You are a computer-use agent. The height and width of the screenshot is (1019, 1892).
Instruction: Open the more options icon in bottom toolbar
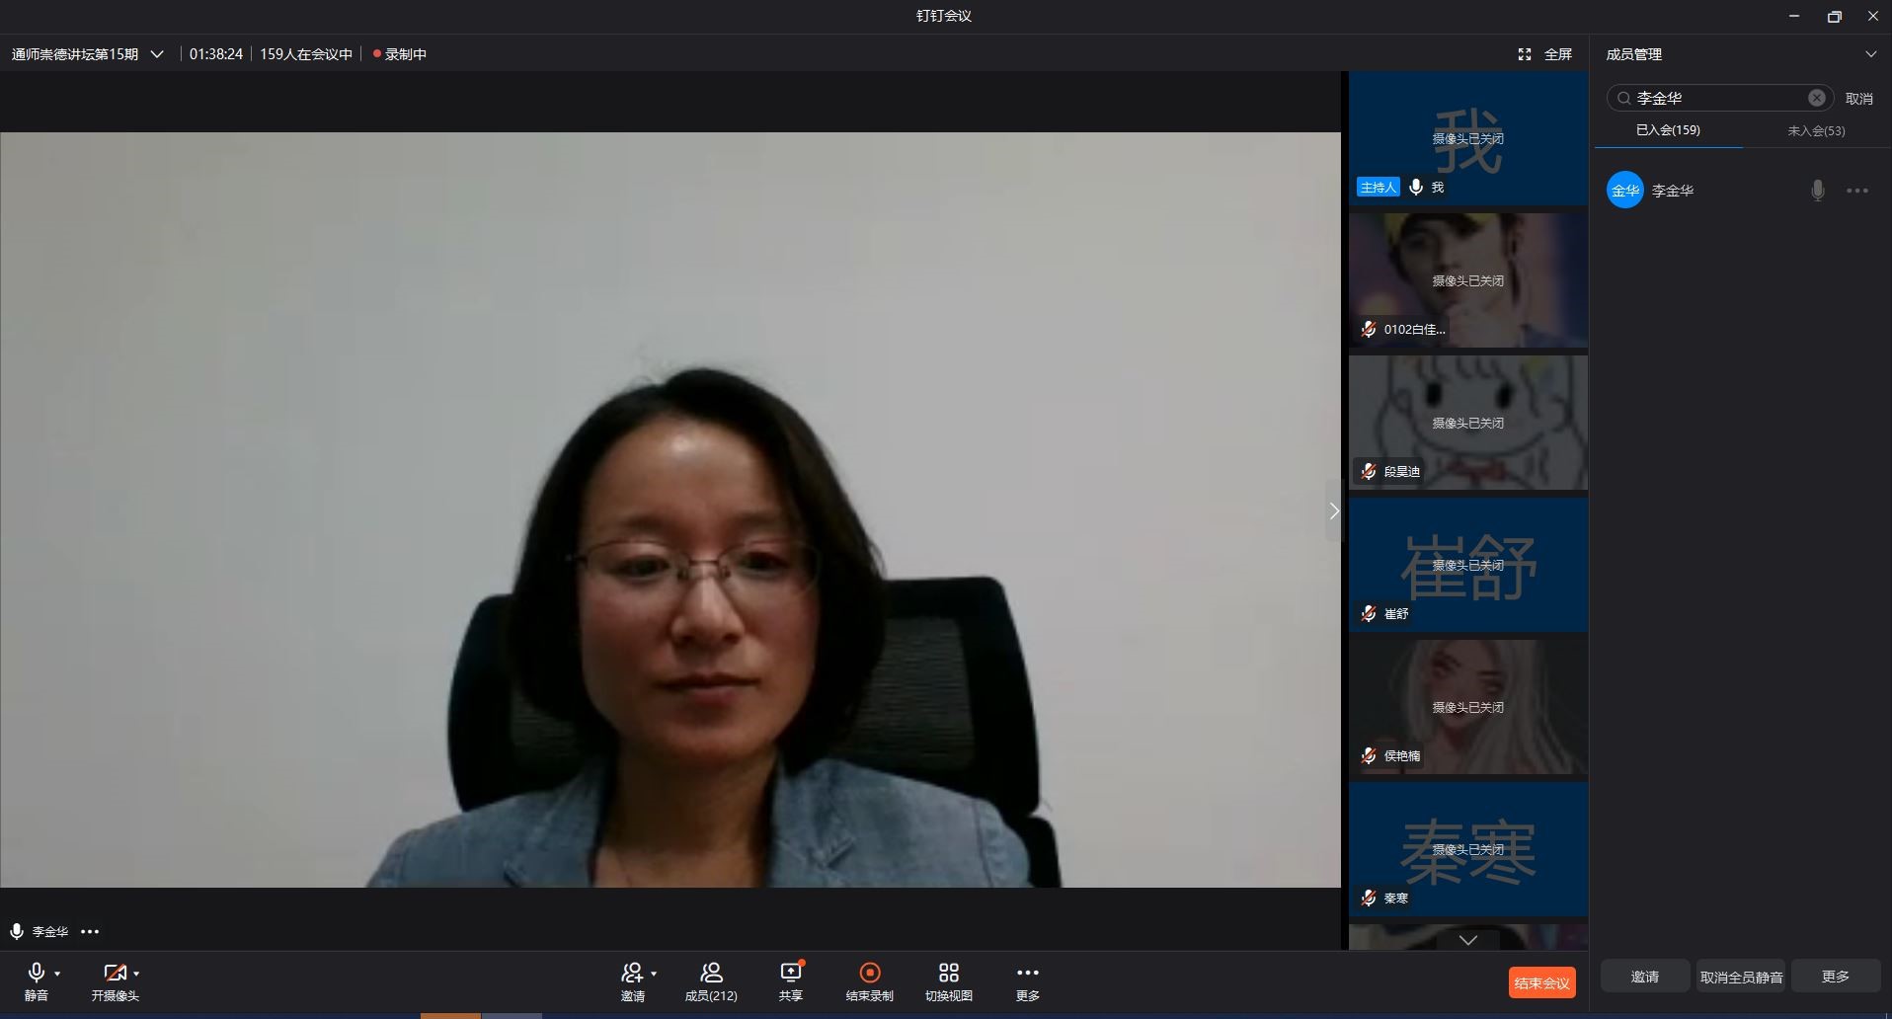tap(1027, 974)
